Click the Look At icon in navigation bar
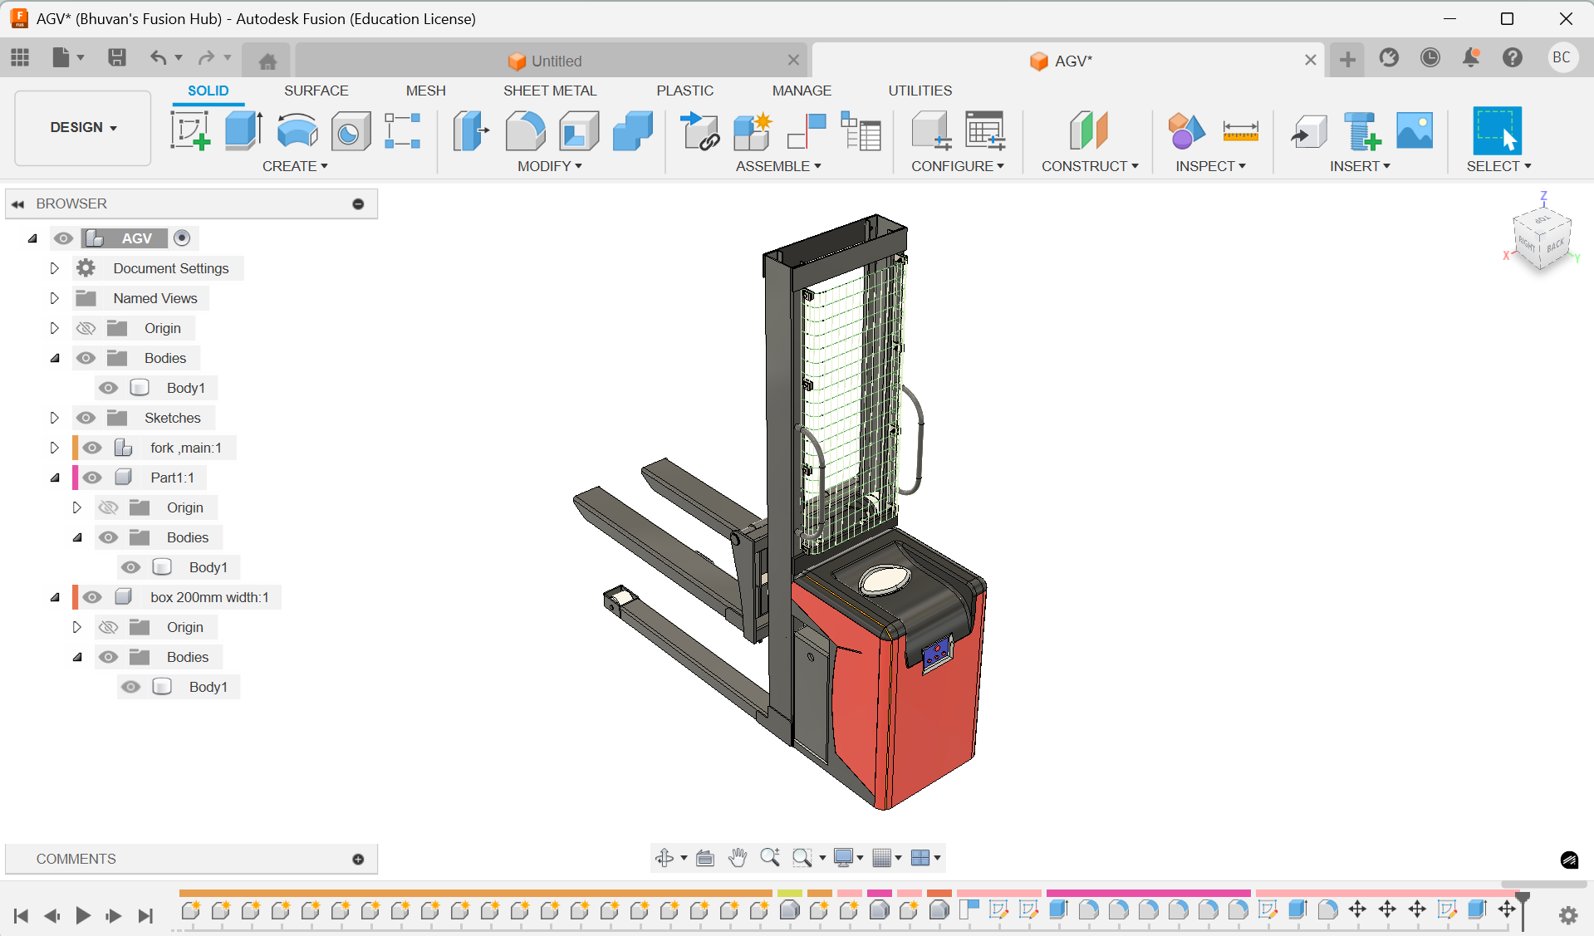1594x936 pixels. click(x=705, y=858)
